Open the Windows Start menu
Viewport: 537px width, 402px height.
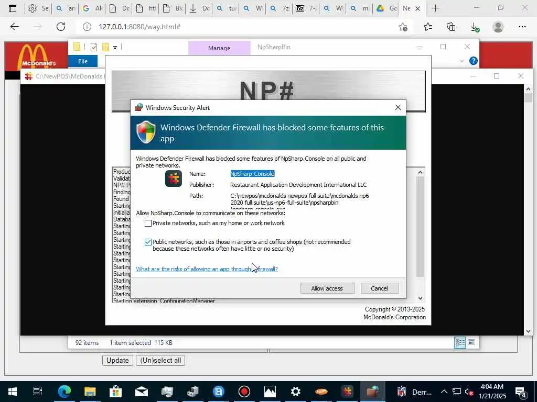pos(13,392)
